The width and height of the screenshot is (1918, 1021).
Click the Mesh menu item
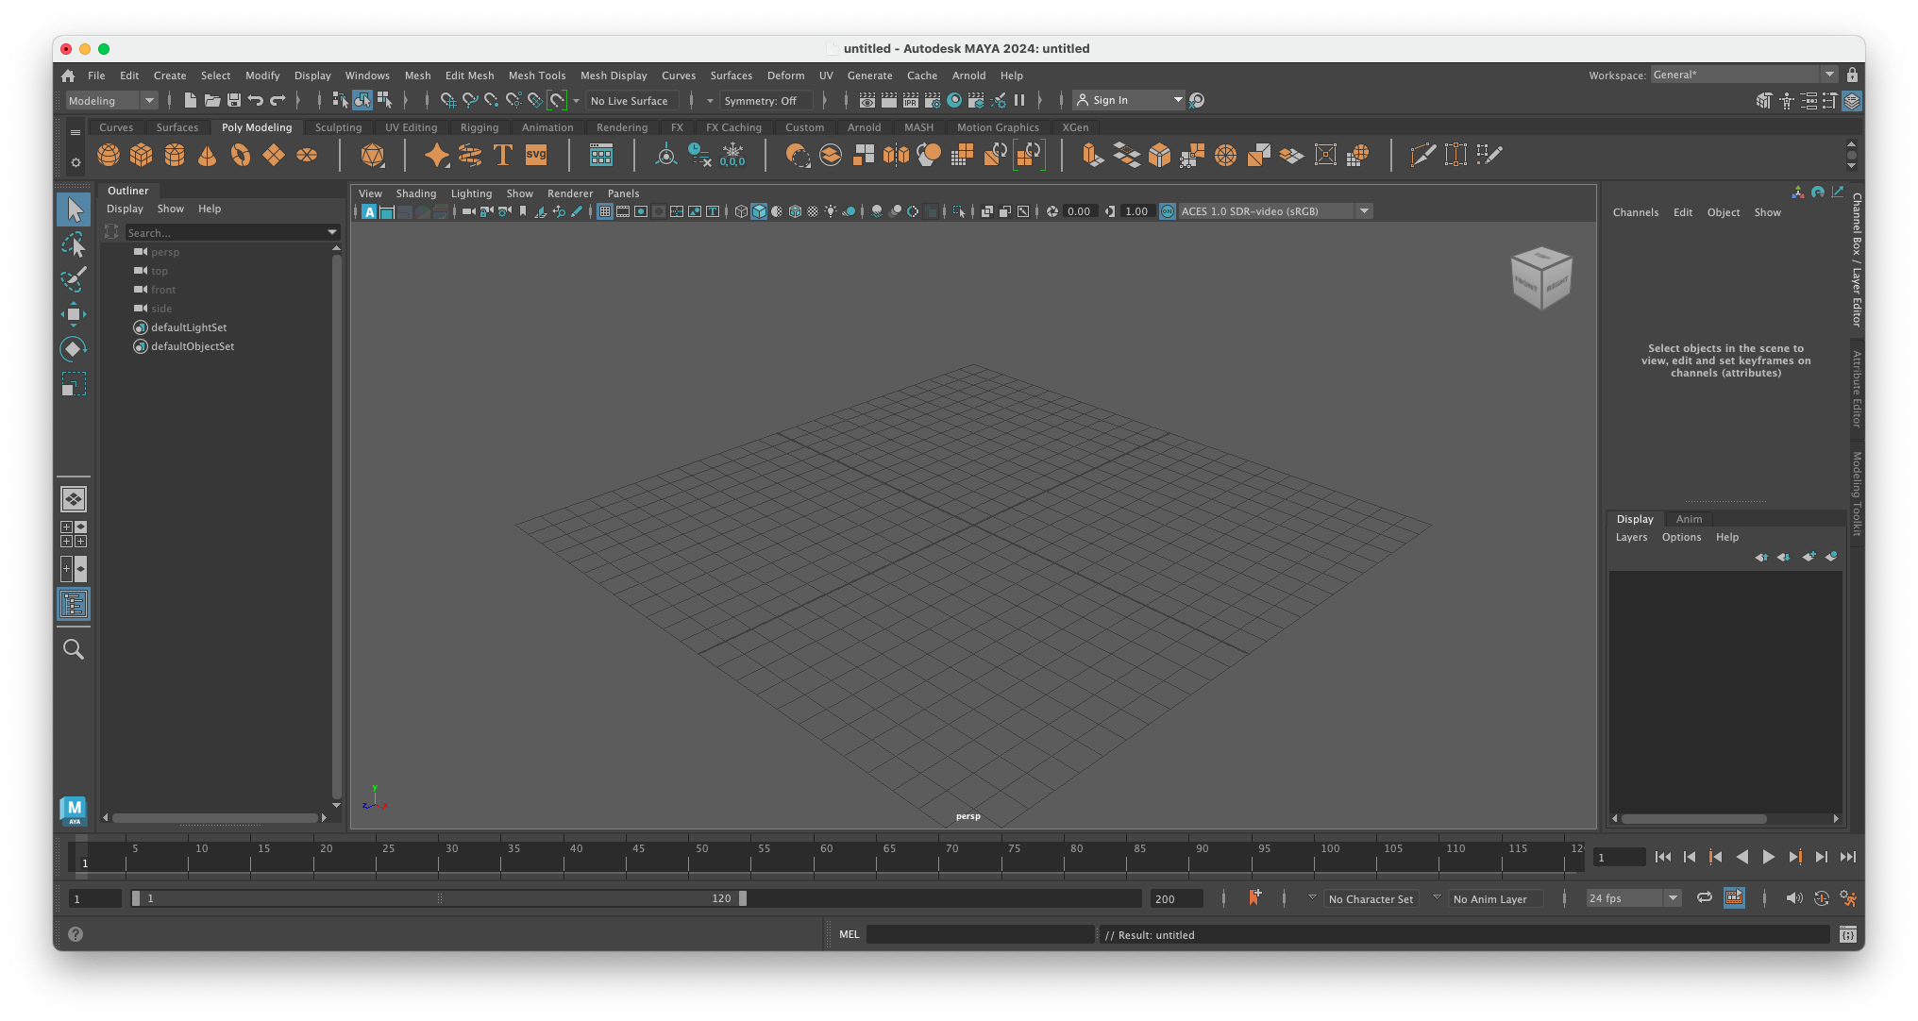(x=416, y=75)
